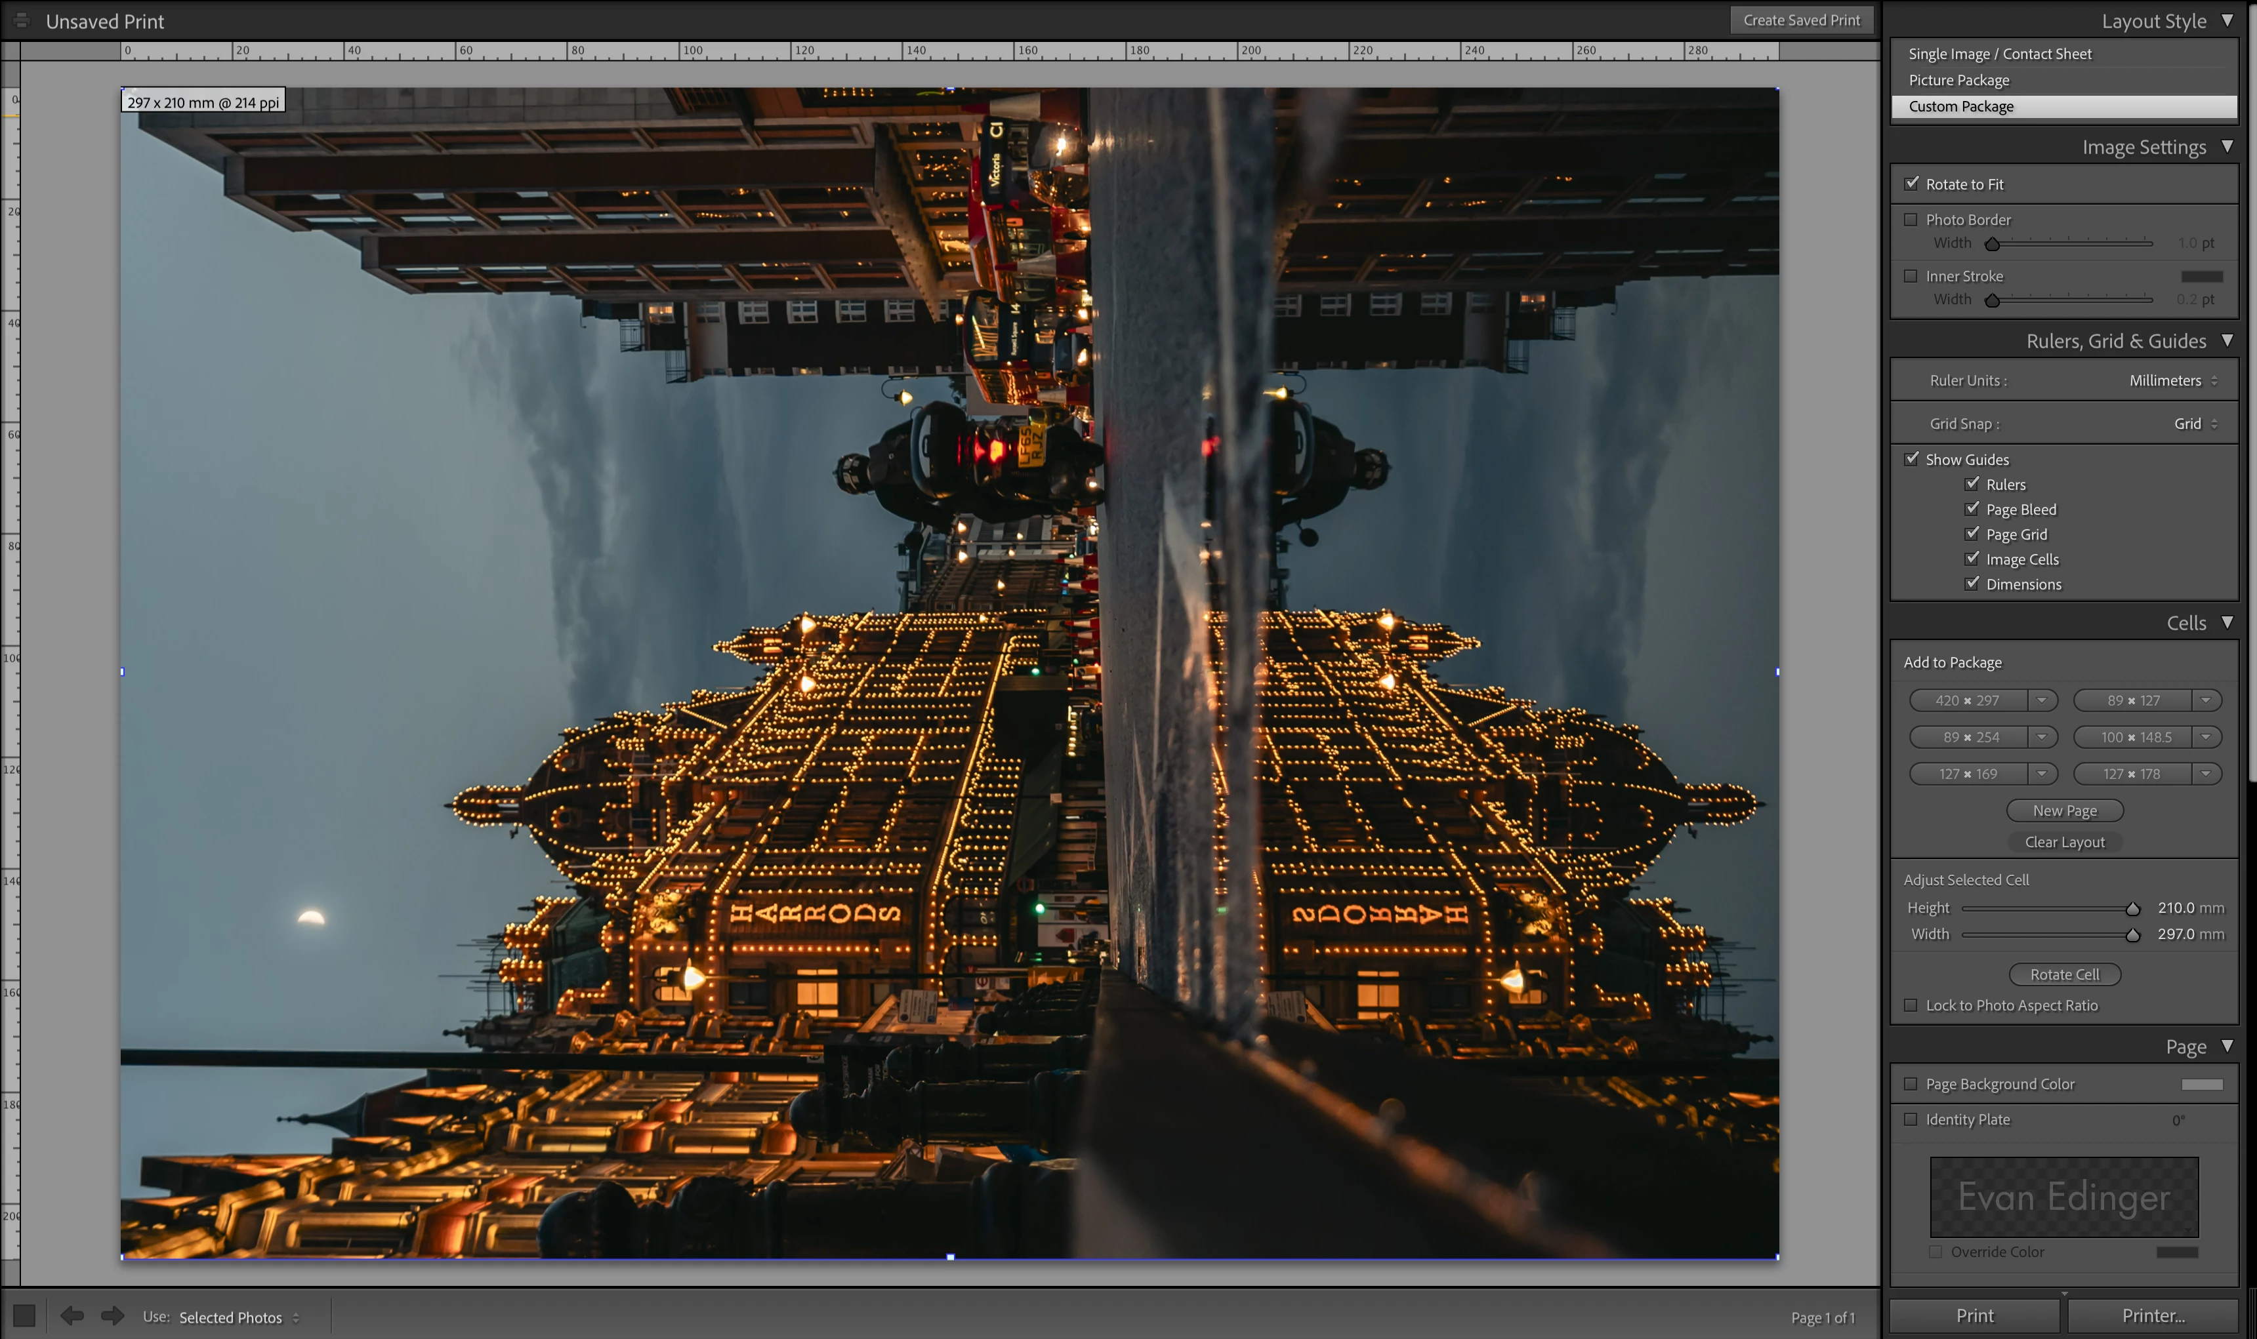This screenshot has width=2257, height=1339.
Task: Collapse the Layout Style panel triangle
Action: pyautogui.click(x=2227, y=20)
